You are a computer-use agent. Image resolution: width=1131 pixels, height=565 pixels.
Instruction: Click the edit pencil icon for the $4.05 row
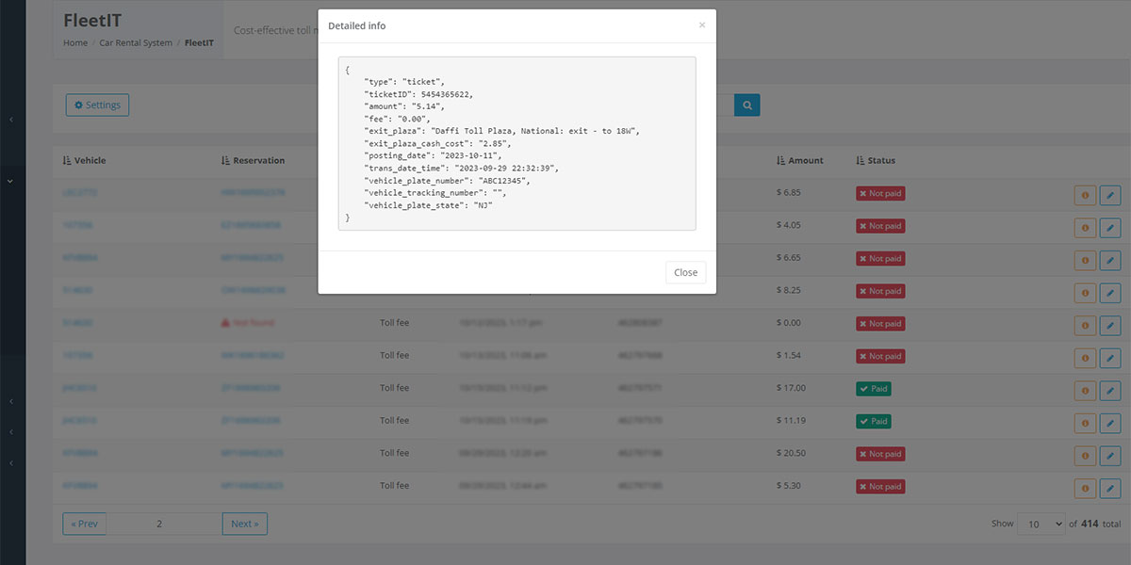pos(1110,226)
